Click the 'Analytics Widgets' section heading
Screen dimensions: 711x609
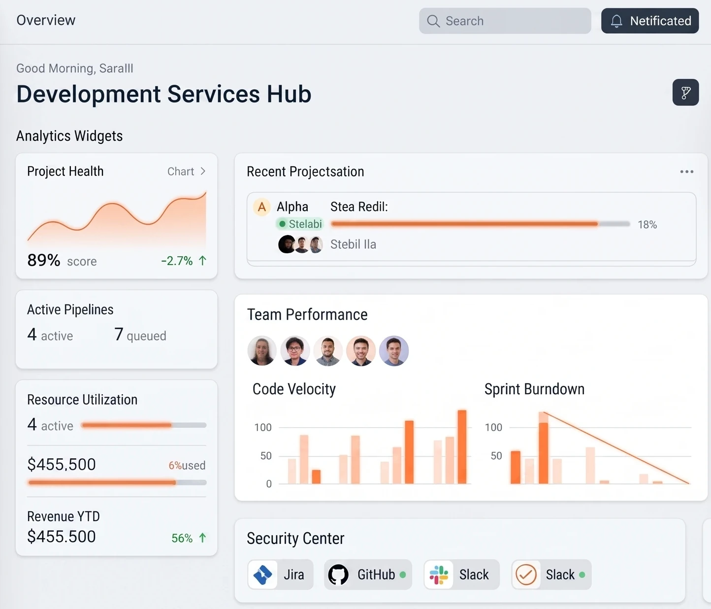69,136
